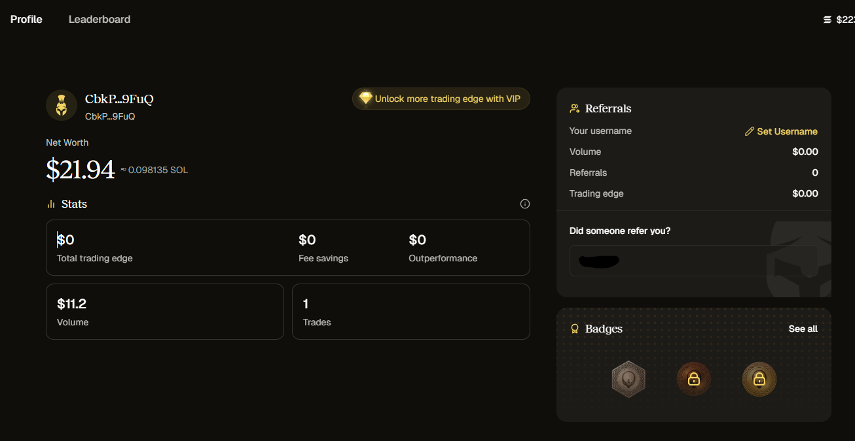Click the Stats info circle icon
Image resolution: width=855 pixels, height=441 pixels.
coord(524,204)
